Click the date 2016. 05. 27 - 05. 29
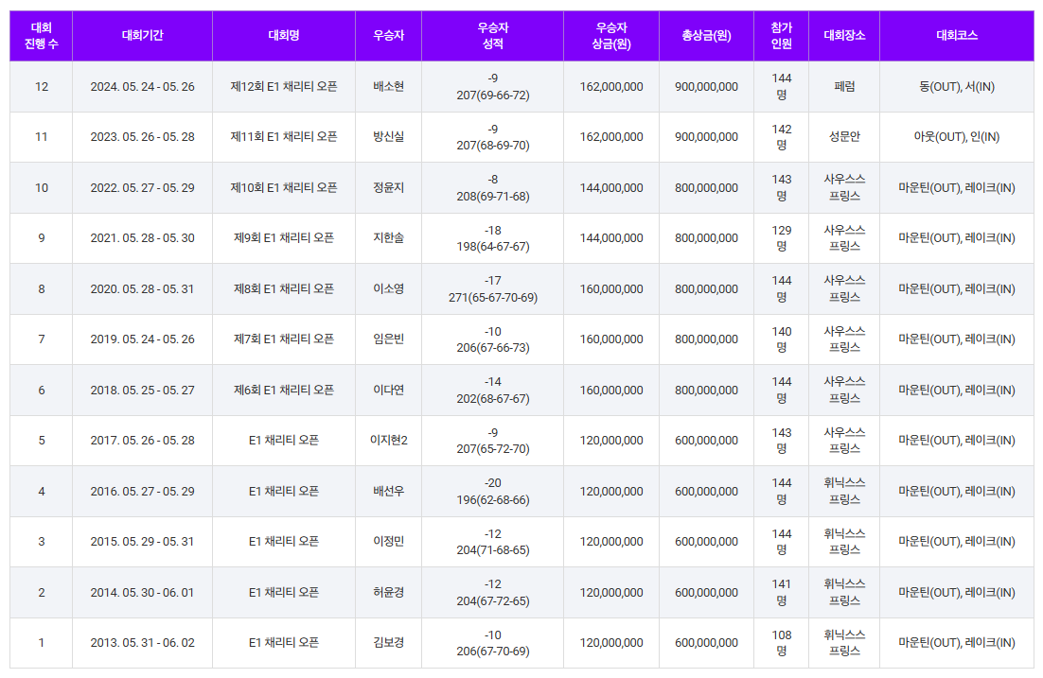Image resolution: width=1043 pixels, height=678 pixels. 142,491
